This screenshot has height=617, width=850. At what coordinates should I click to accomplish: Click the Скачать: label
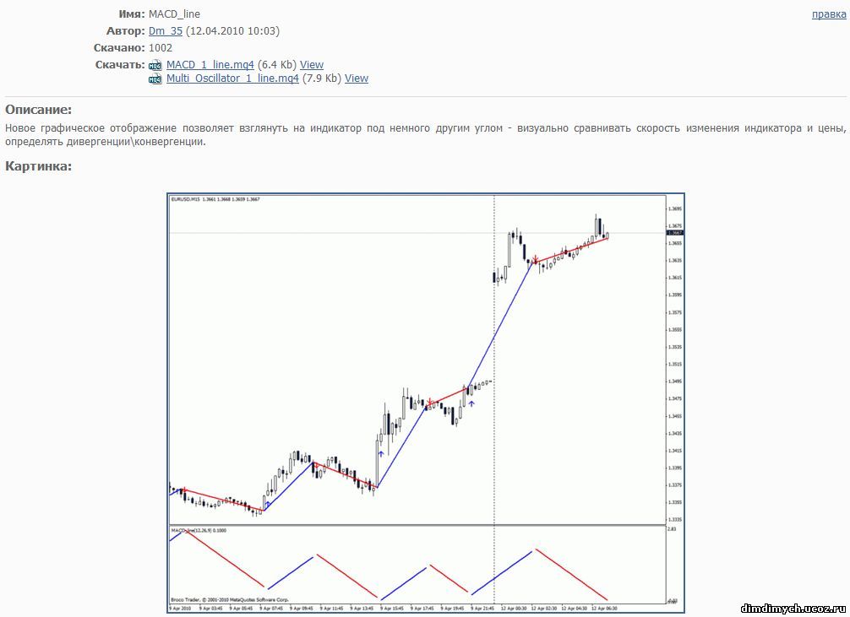tap(120, 64)
